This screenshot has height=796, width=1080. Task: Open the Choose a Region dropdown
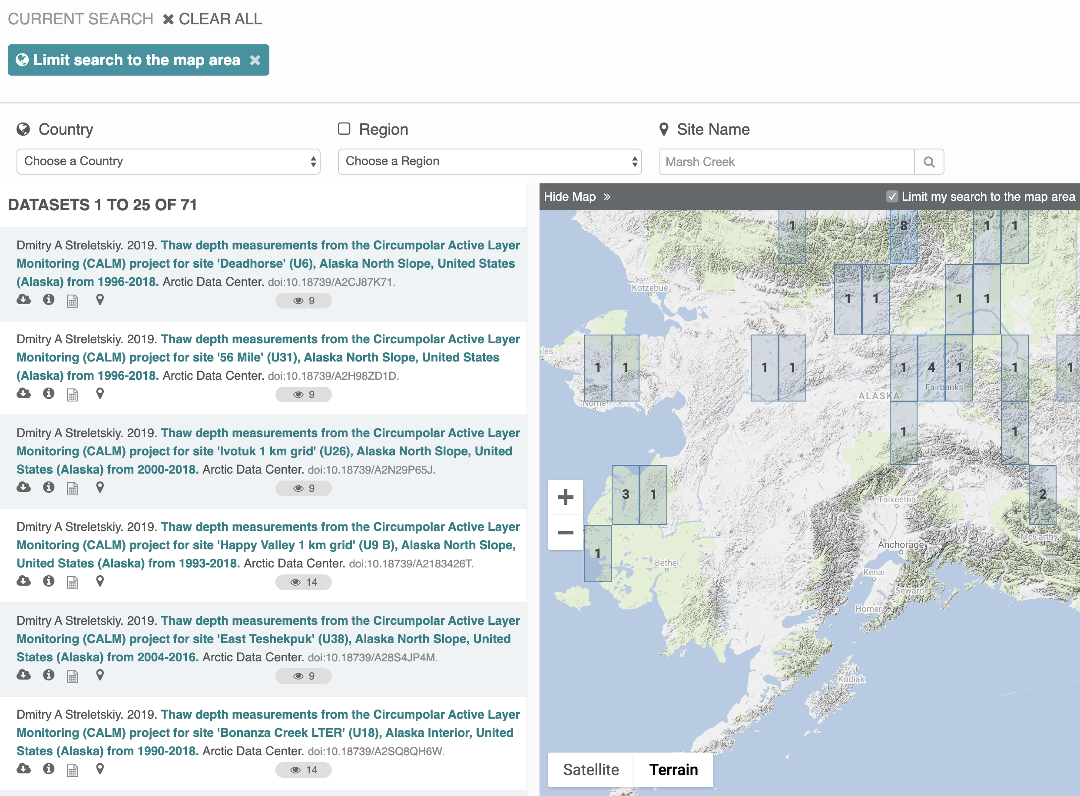pyautogui.click(x=490, y=162)
